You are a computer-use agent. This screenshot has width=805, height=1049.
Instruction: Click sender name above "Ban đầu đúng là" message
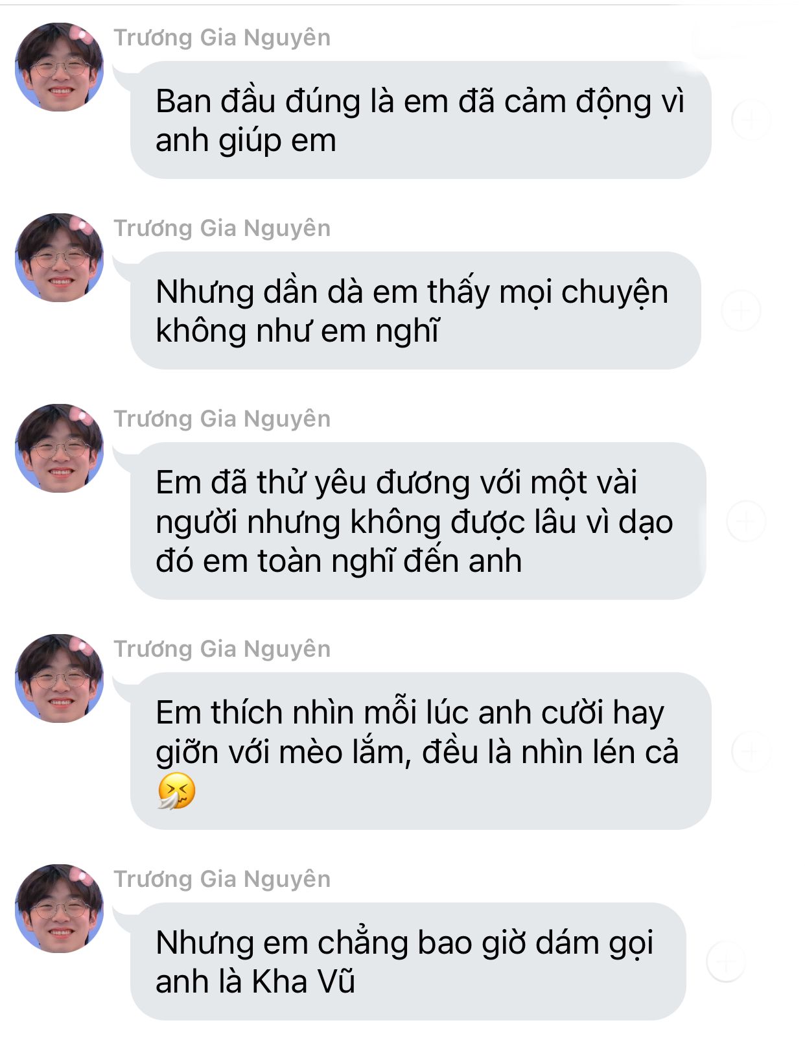coord(222,38)
